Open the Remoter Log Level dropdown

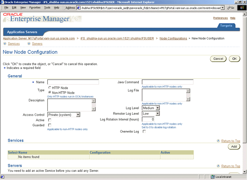pyautogui.click(x=151, y=114)
